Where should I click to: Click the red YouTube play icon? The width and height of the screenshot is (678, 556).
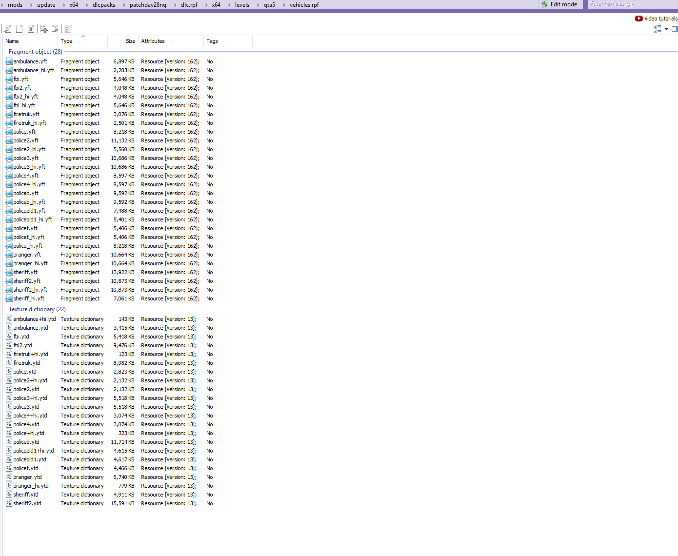[x=639, y=19]
